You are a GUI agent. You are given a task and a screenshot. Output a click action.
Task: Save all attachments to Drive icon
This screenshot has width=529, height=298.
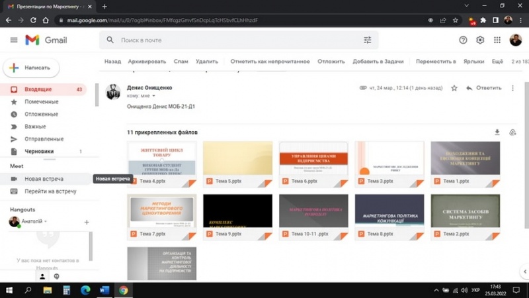coord(512,132)
